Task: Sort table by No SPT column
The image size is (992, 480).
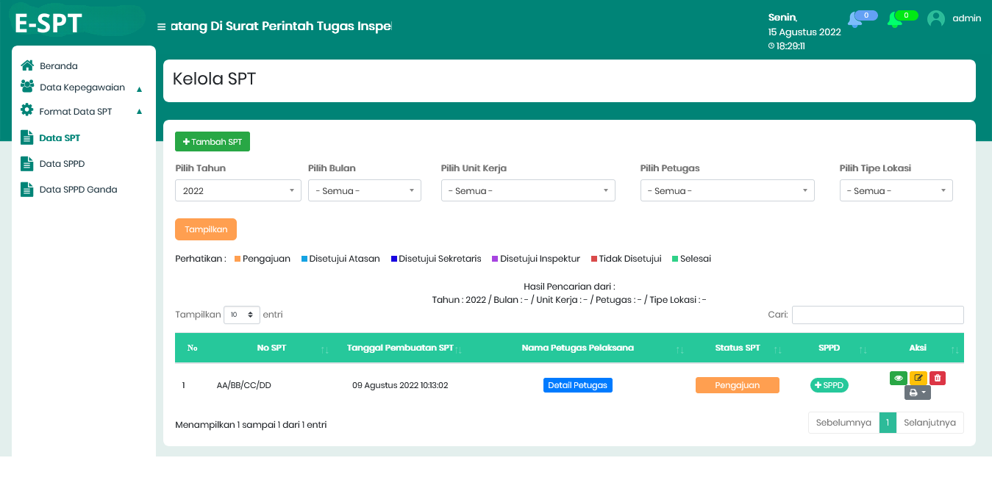Action: (271, 348)
